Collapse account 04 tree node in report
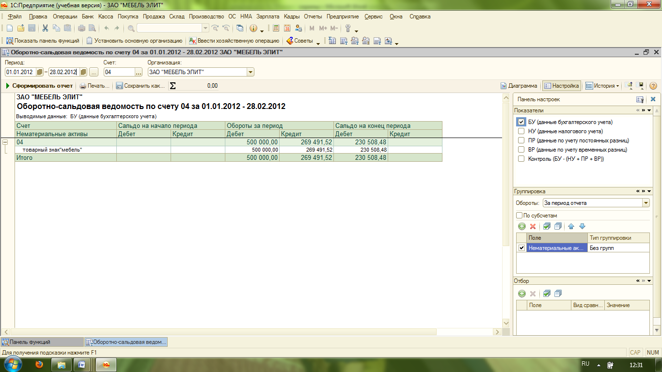The width and height of the screenshot is (662, 372). (5, 142)
